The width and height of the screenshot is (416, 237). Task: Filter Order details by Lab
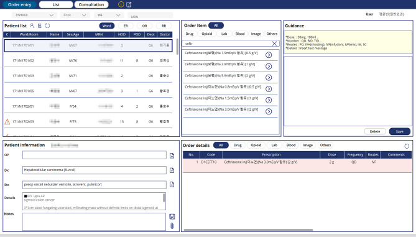point(274,145)
